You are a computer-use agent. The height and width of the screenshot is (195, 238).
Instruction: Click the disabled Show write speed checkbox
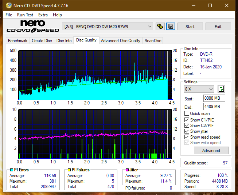[x=187, y=143]
